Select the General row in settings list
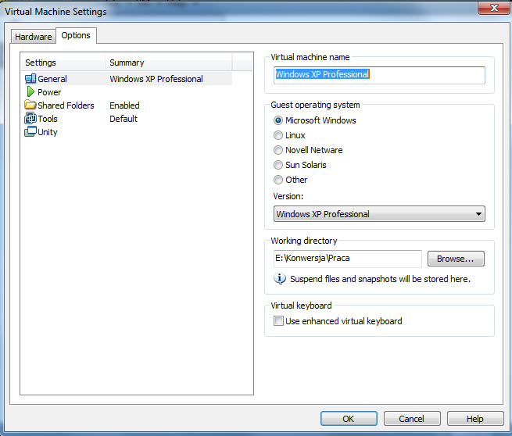 tap(128, 79)
